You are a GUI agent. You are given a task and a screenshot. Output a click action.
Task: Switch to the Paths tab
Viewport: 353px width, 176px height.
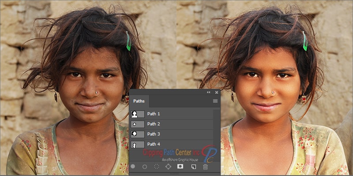pos(139,101)
